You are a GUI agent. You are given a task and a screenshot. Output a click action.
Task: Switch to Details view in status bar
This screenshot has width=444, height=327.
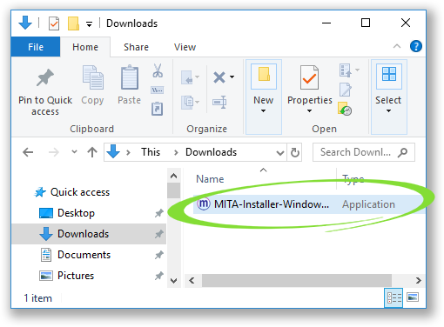(394, 297)
